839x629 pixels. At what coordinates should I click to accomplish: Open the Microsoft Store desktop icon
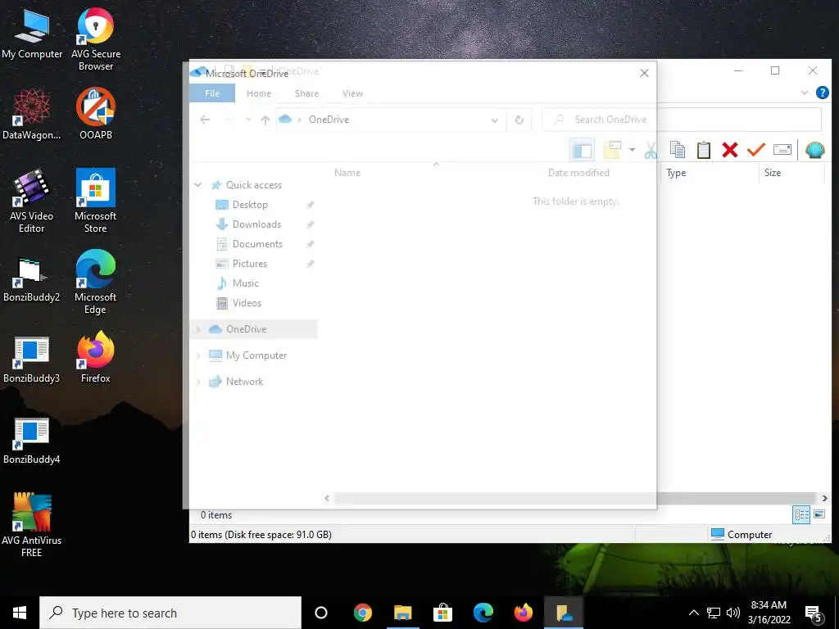coord(96,201)
